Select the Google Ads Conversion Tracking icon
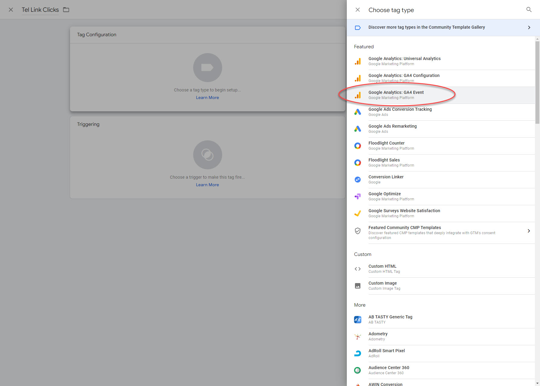The width and height of the screenshot is (540, 386). (x=358, y=112)
